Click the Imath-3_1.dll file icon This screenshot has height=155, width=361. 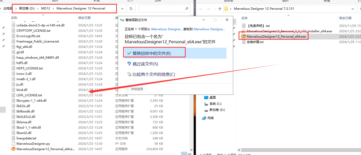pyautogui.click(x=14, y=79)
